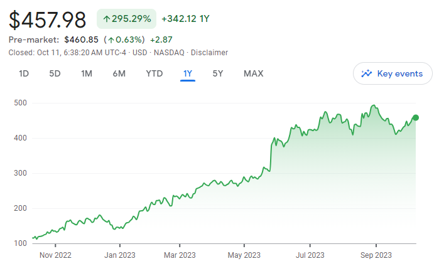This screenshot has height=271, width=439.
Task: Select the 1D time range tab
Action: 24,73
